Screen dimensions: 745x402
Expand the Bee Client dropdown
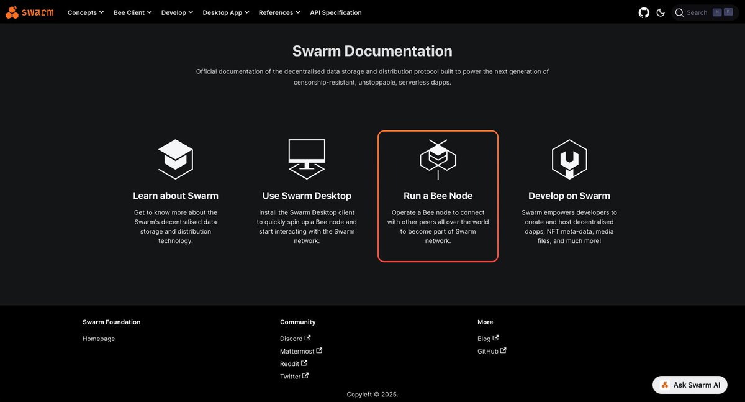click(132, 12)
